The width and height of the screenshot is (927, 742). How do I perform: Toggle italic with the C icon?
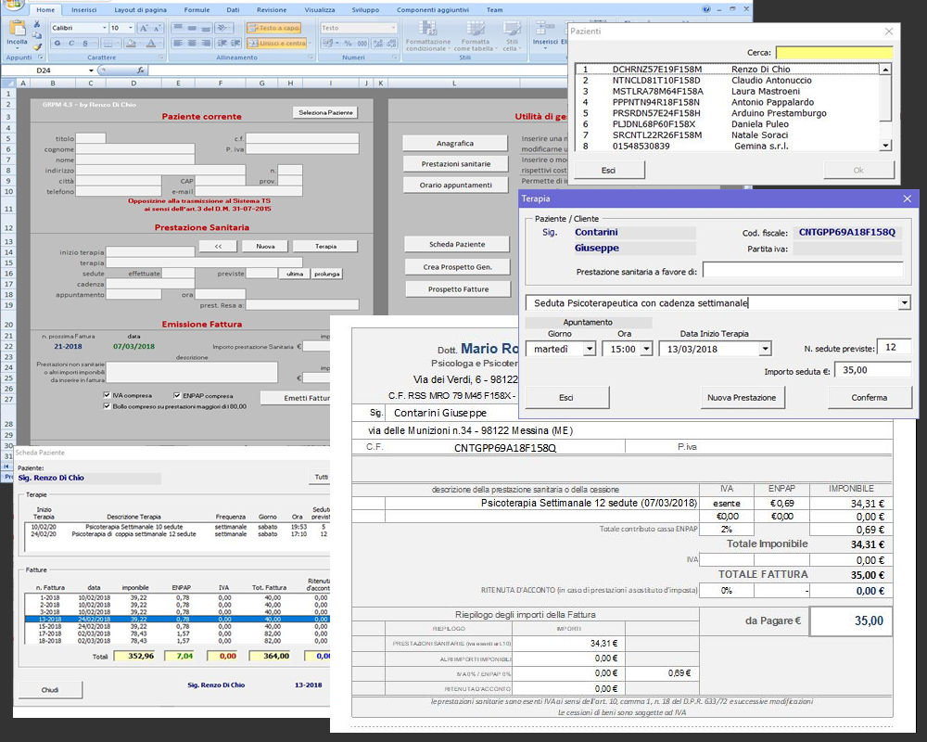[71, 44]
